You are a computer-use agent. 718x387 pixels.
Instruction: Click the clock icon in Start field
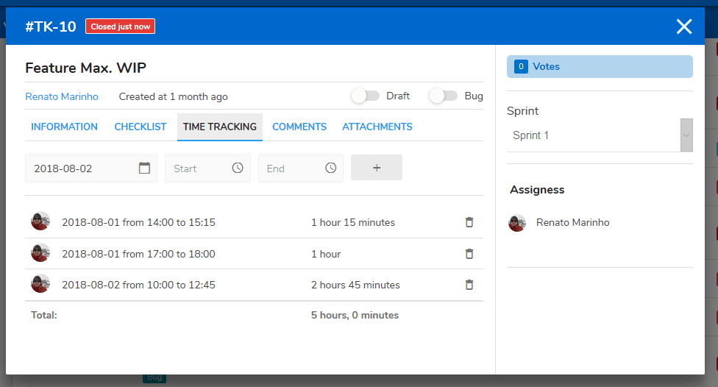[x=238, y=168]
